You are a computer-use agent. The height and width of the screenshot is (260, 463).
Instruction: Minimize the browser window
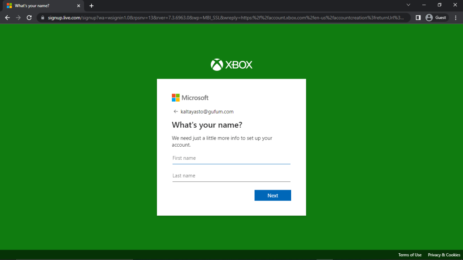click(424, 5)
